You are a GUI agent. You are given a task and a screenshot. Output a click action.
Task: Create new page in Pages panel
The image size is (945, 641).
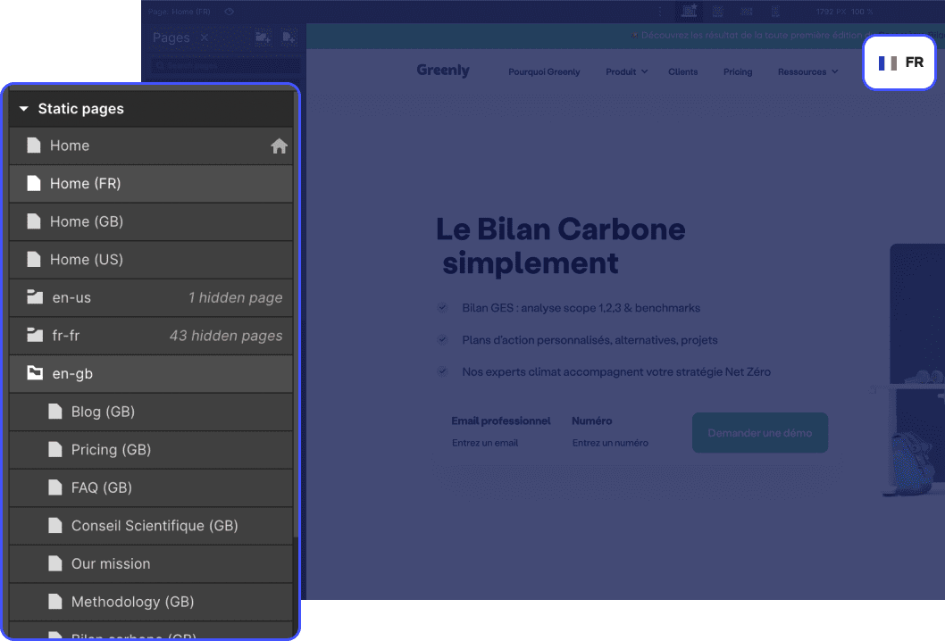pyautogui.click(x=289, y=37)
